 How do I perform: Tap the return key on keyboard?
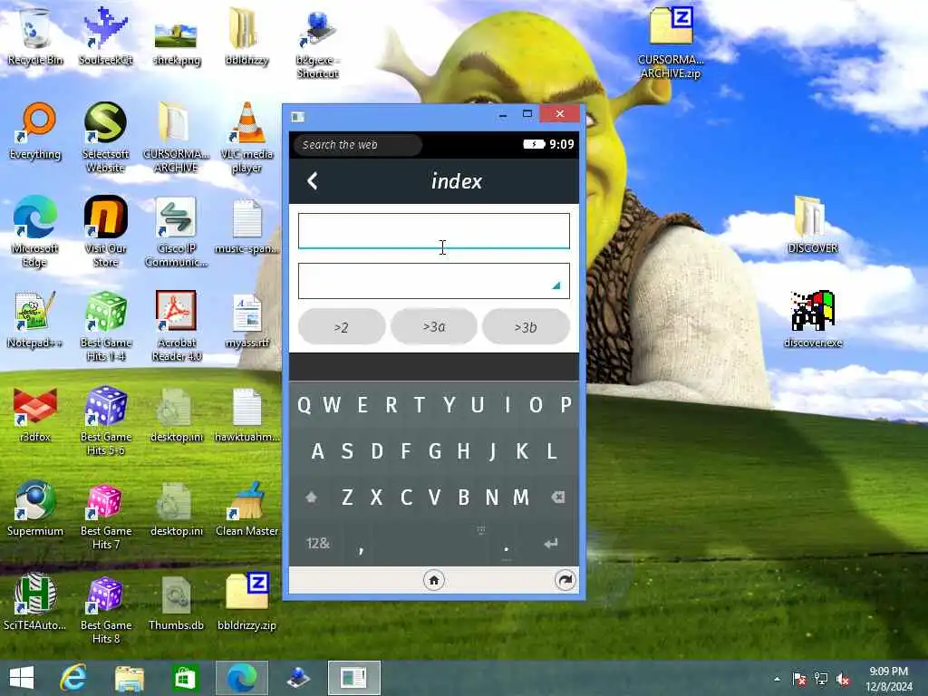point(551,544)
